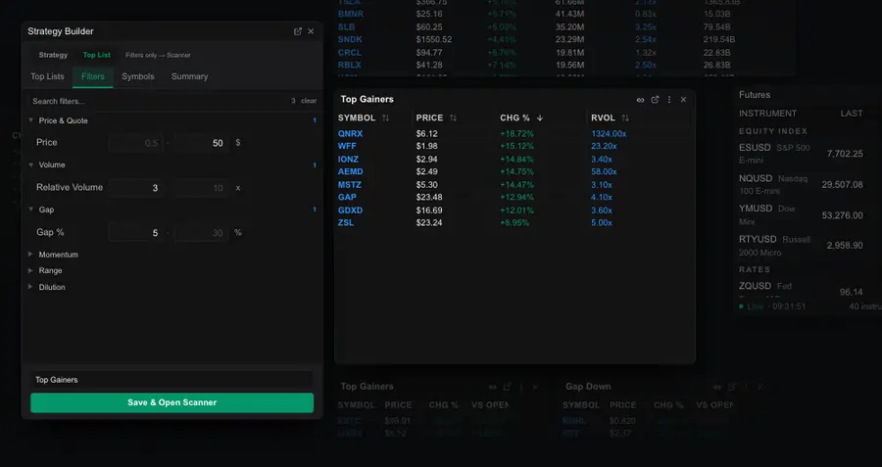Open the AEMD symbol

coord(351,172)
